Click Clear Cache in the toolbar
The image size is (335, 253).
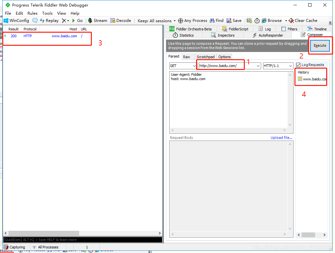pyautogui.click(x=303, y=21)
